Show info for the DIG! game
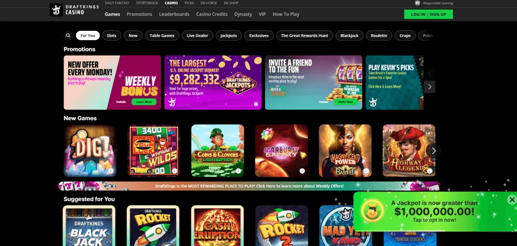 111,171
